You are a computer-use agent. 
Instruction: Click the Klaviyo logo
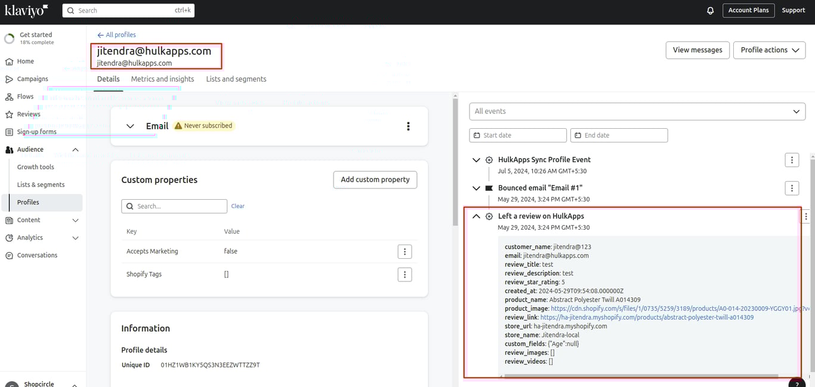26,11
